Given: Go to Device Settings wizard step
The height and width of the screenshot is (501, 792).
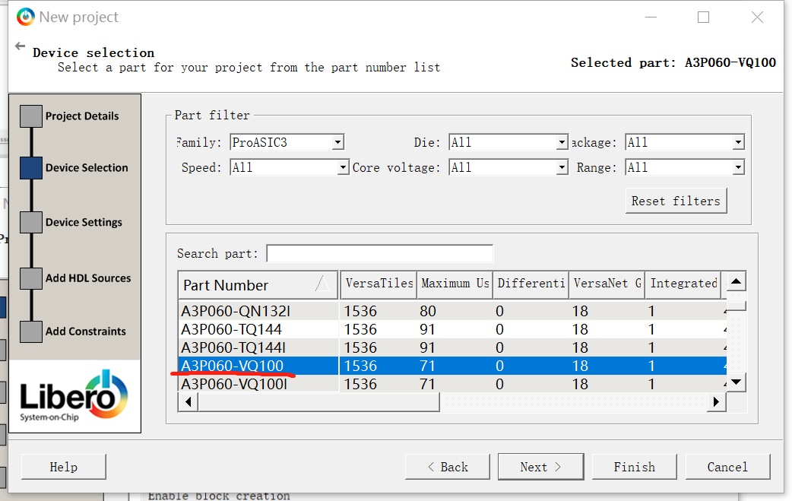Looking at the screenshot, I should pyautogui.click(x=71, y=222).
